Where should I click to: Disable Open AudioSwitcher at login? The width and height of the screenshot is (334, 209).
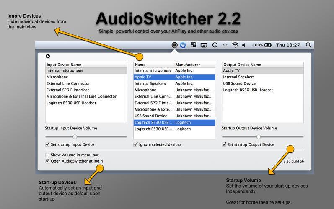(x=47, y=161)
